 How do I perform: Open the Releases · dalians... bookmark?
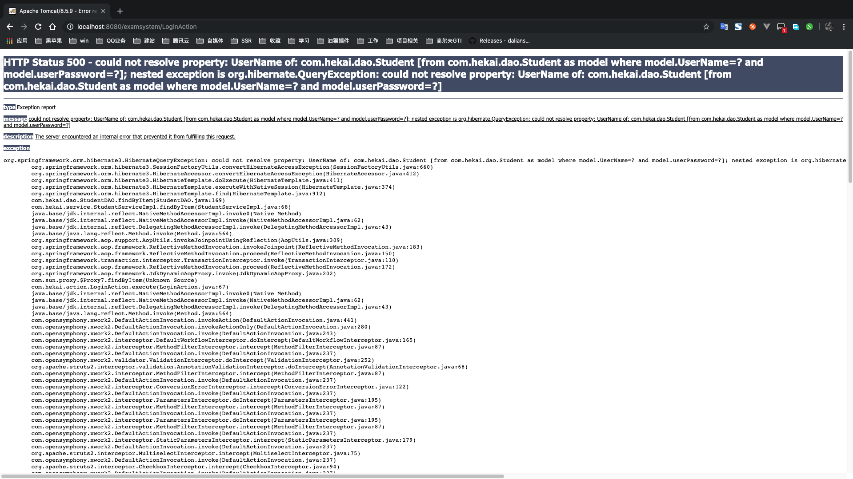(x=499, y=41)
